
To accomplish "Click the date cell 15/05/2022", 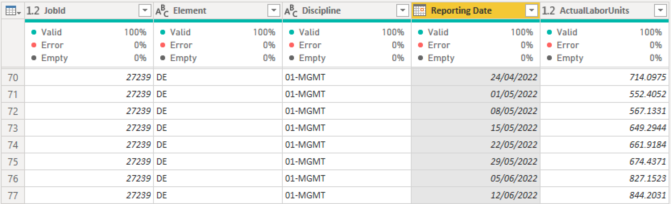I will [476, 128].
